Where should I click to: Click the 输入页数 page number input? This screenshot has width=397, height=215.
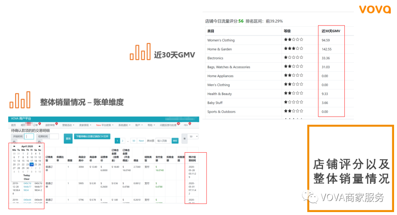coord(163,141)
